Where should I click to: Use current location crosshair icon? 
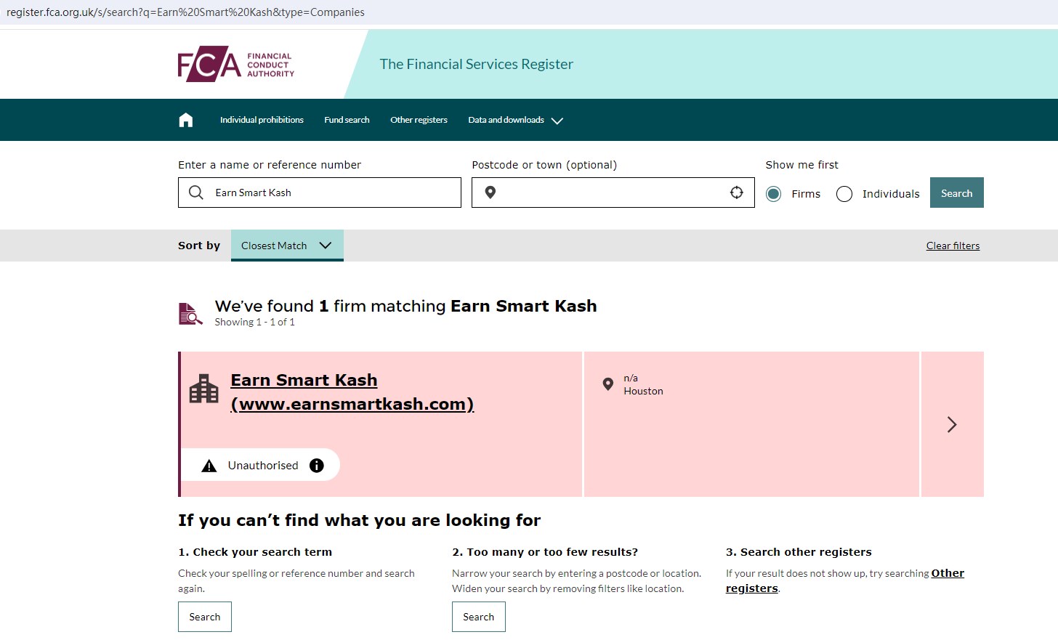point(737,193)
